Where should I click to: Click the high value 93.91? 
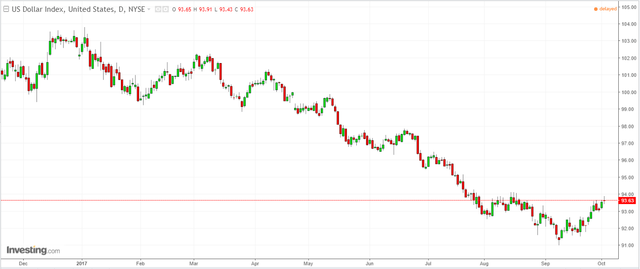206,9
